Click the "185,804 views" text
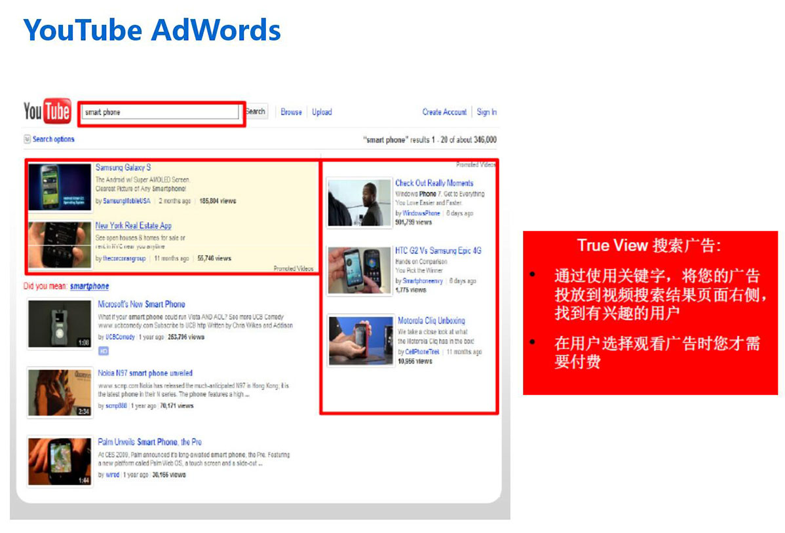The image size is (785, 533). pyautogui.click(x=218, y=201)
